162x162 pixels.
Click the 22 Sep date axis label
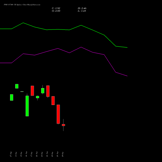pos(37,154)
